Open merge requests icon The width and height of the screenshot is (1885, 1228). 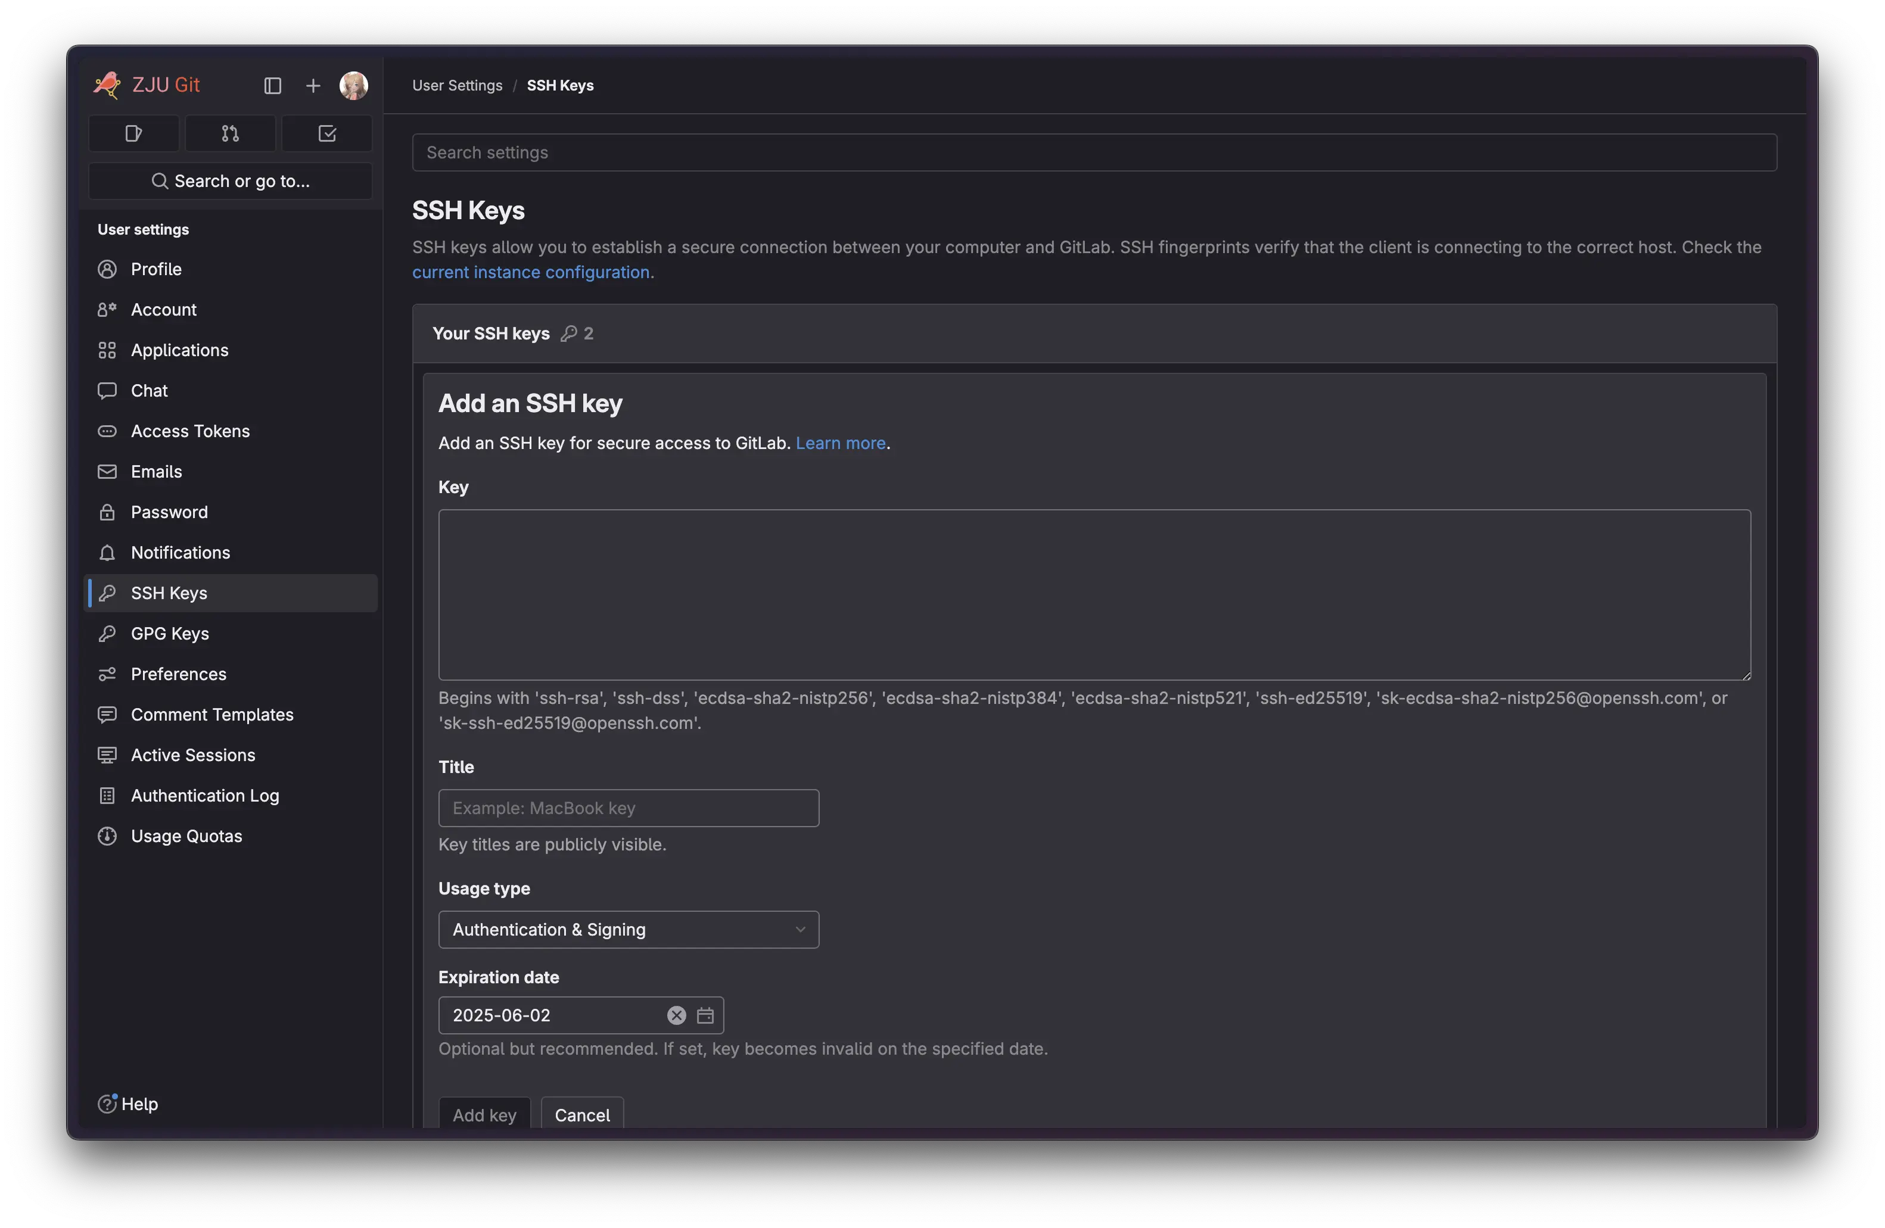pos(231,133)
